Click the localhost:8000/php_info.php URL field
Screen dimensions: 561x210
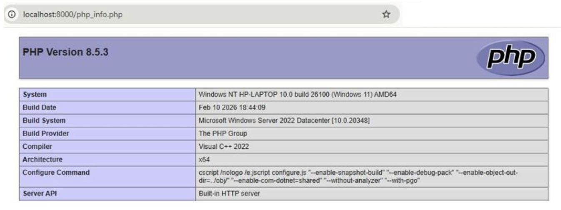tap(73, 14)
